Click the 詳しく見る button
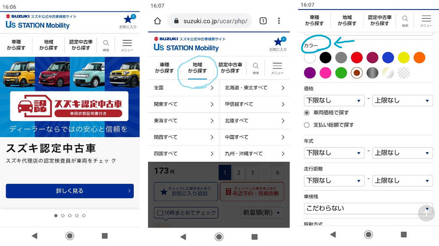Screen dimensions: 439x246 [70, 191]
